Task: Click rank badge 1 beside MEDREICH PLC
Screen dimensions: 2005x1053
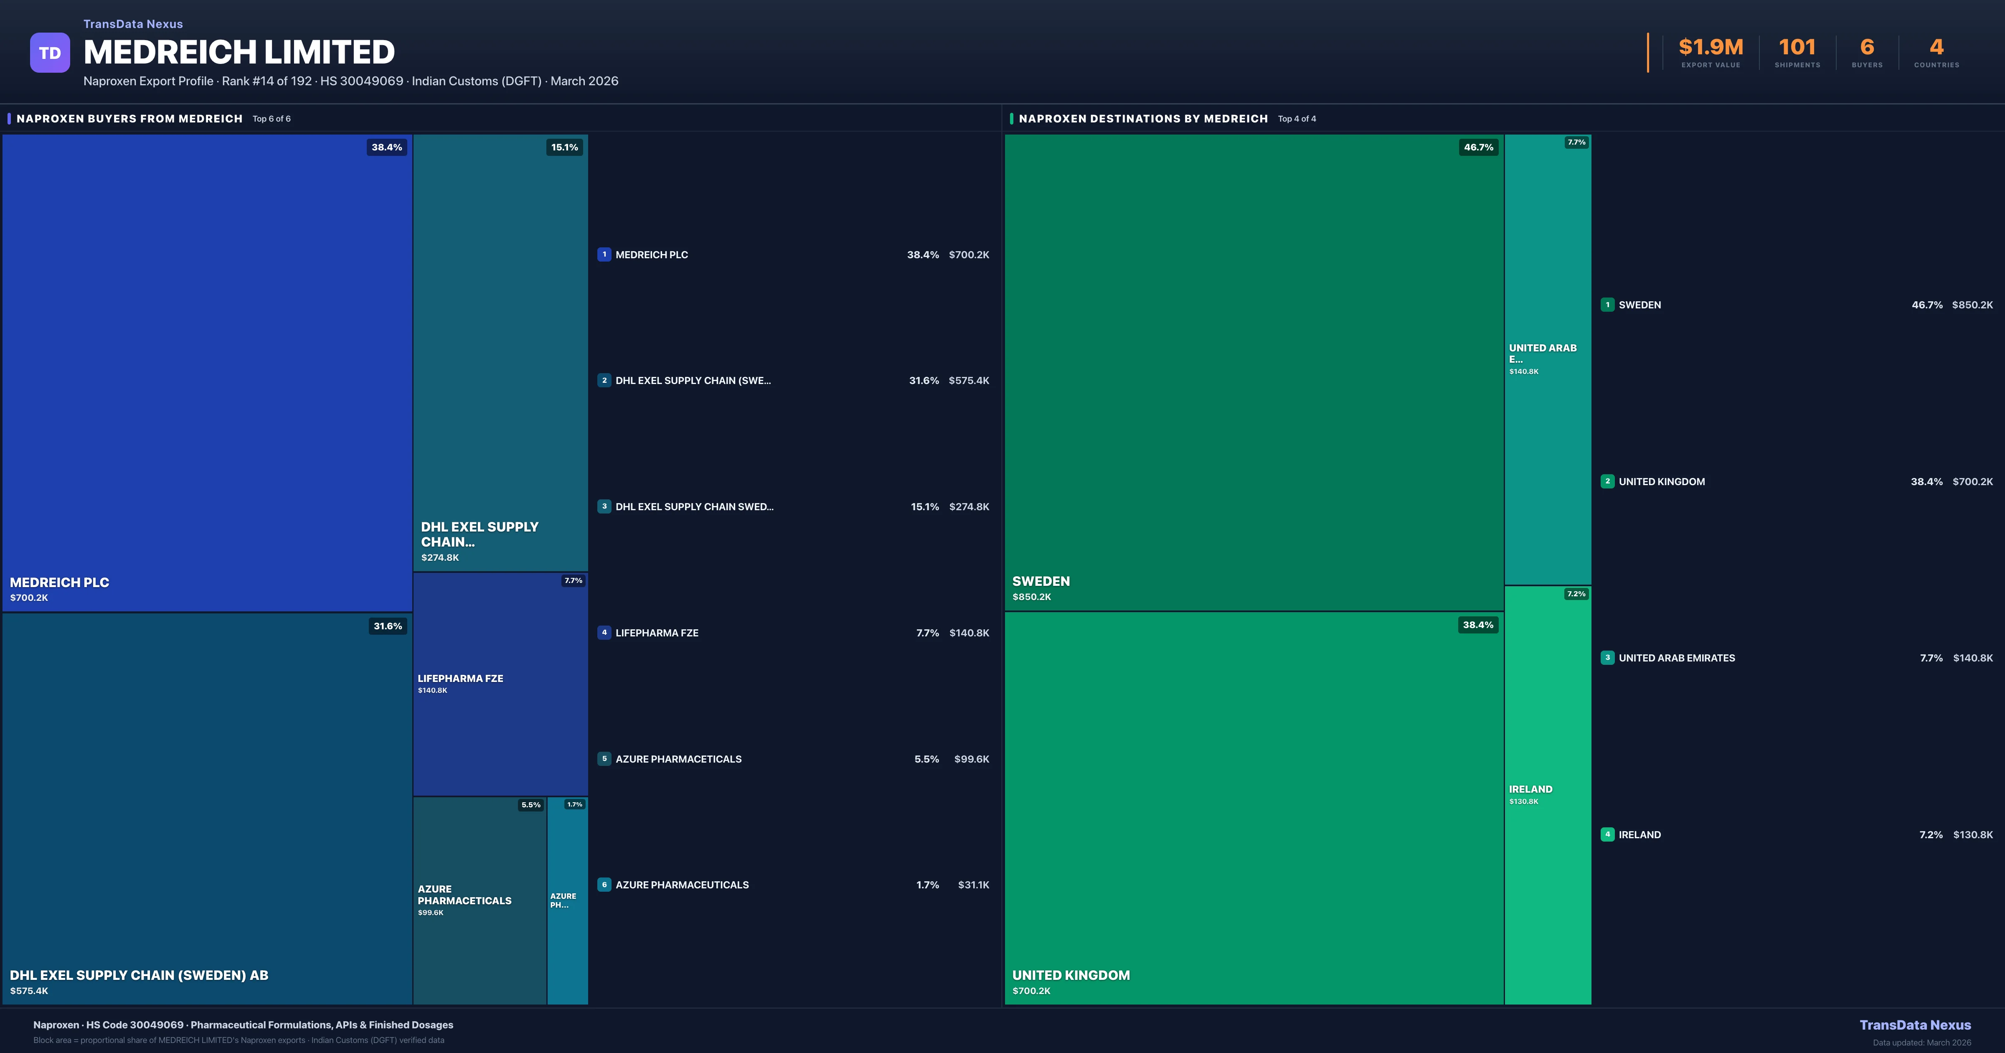Action: 604,254
